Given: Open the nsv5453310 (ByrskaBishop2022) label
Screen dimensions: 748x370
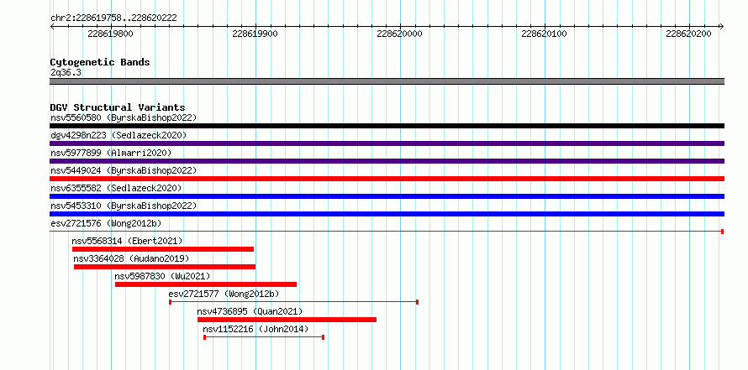Looking at the screenshot, I should [124, 206].
